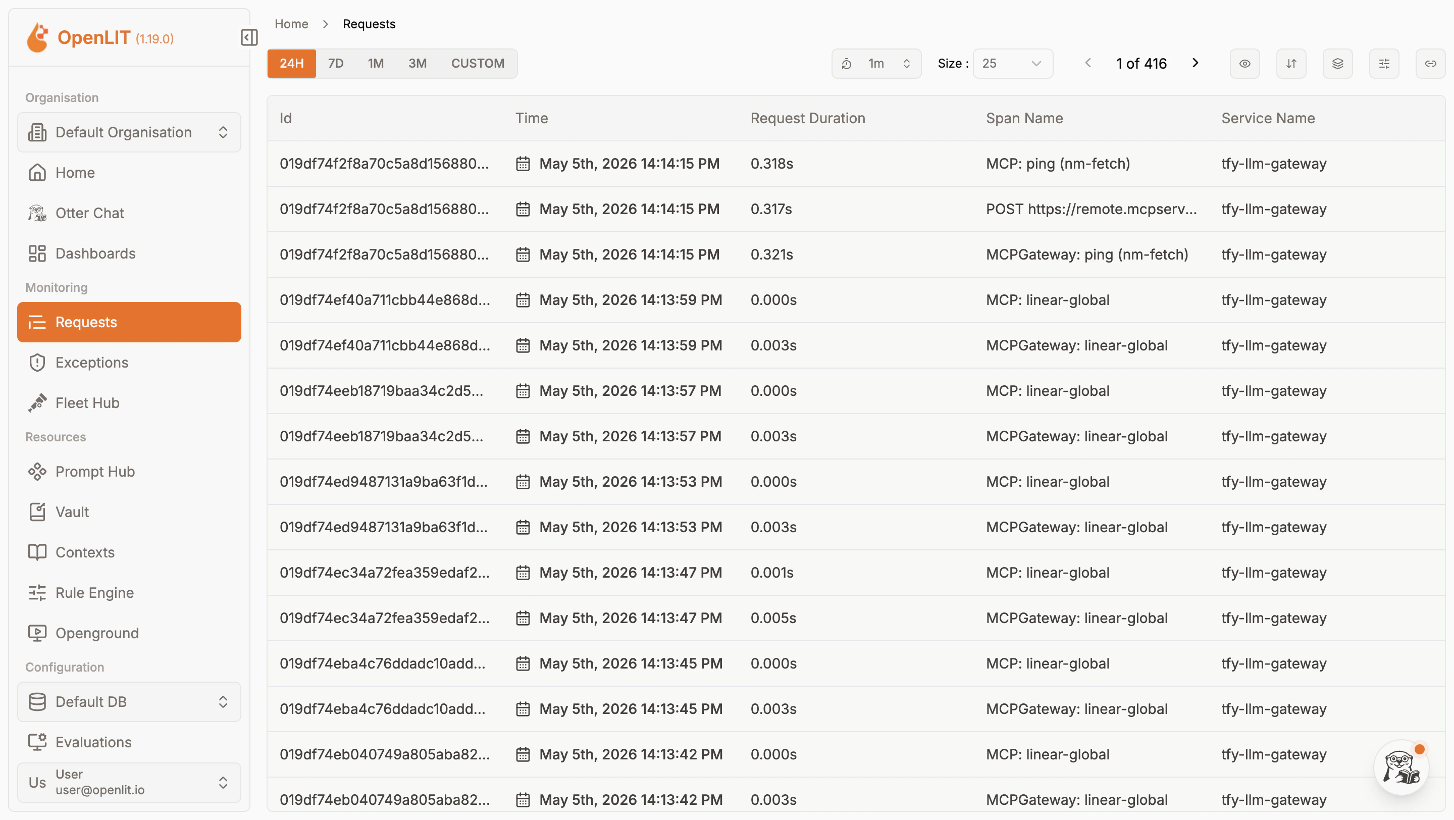The image size is (1454, 820).
Task: Click the Time column header
Action: pyautogui.click(x=531, y=118)
